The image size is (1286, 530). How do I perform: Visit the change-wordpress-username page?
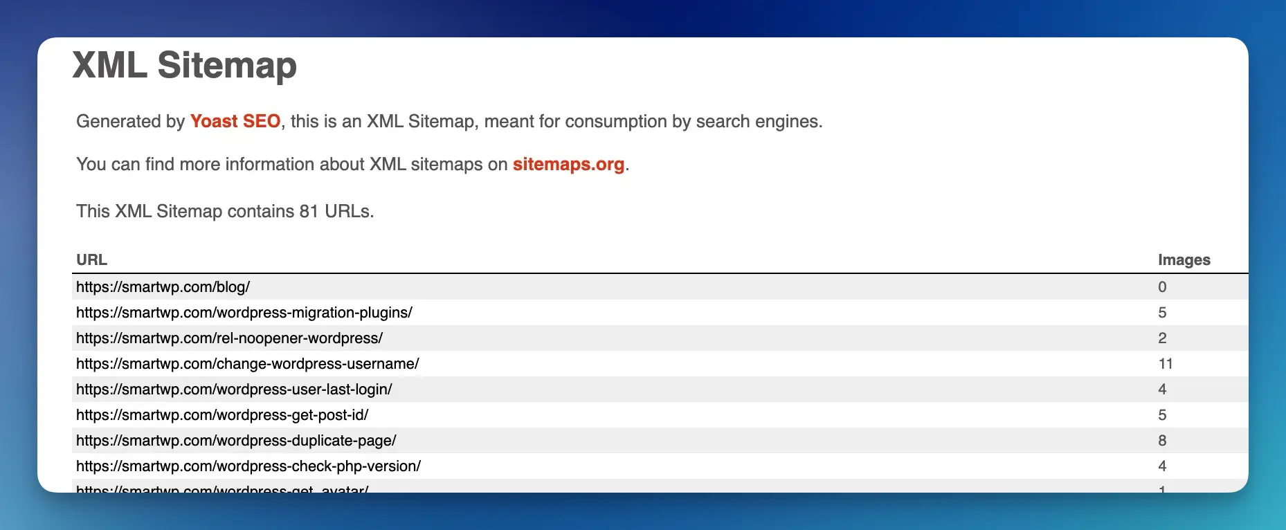click(x=247, y=363)
